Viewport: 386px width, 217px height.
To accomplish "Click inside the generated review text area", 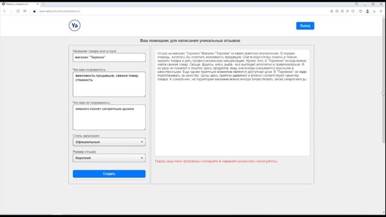I will (x=232, y=103).
